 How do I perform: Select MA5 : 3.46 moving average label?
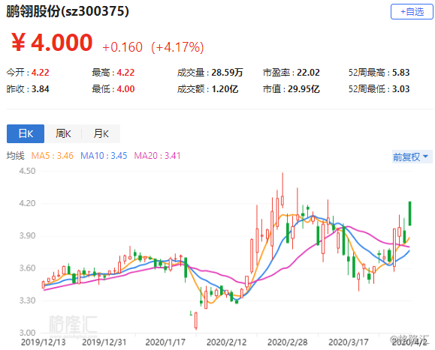pos(52,156)
